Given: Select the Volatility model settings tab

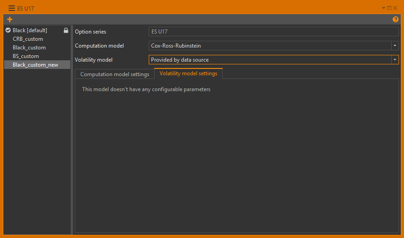Looking at the screenshot, I should [188, 73].
